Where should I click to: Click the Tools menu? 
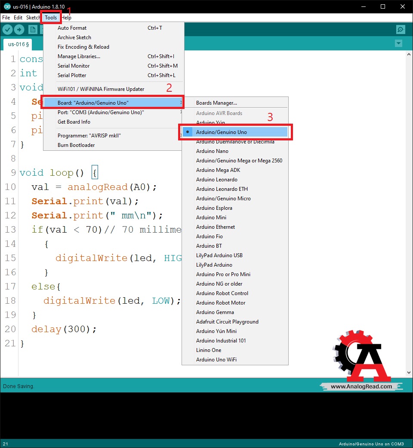pyautogui.click(x=51, y=17)
